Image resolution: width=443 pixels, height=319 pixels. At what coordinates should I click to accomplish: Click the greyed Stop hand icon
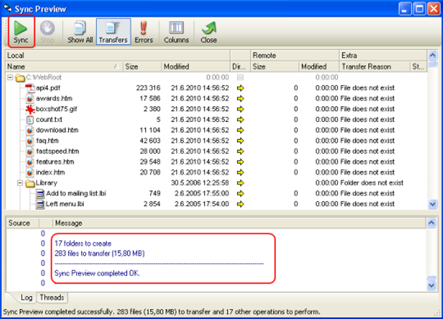pos(47,31)
